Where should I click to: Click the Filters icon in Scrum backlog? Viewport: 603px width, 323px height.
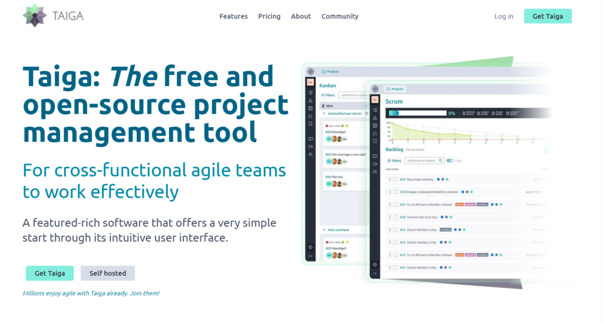point(389,160)
